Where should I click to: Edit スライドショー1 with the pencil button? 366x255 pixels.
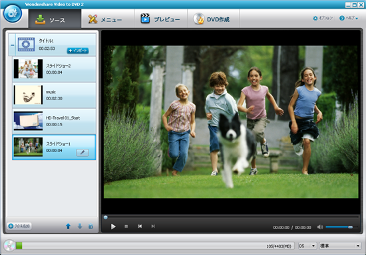[83, 153]
